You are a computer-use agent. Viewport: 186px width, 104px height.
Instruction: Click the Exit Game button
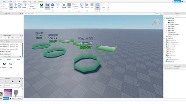(108, 6)
